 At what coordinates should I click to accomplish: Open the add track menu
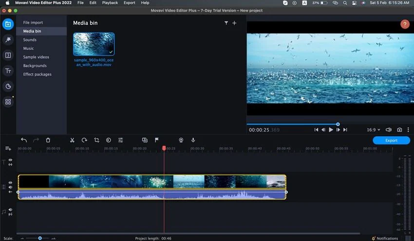(8, 148)
